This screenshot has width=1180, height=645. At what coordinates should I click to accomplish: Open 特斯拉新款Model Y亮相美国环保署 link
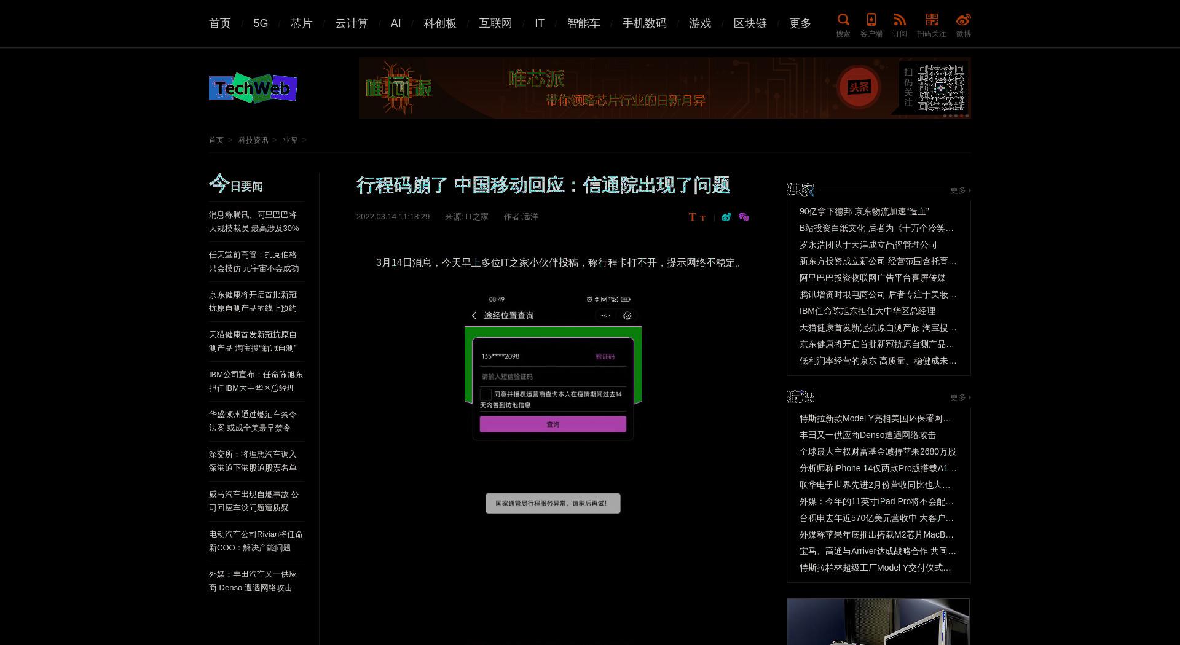875,418
